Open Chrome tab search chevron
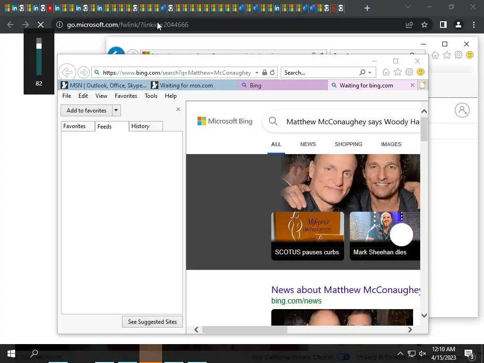Viewport: 484px width, 363px height. click(408, 7)
